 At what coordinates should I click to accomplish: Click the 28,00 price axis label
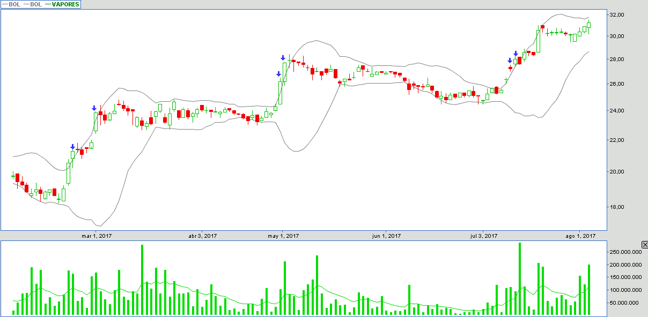click(617, 59)
